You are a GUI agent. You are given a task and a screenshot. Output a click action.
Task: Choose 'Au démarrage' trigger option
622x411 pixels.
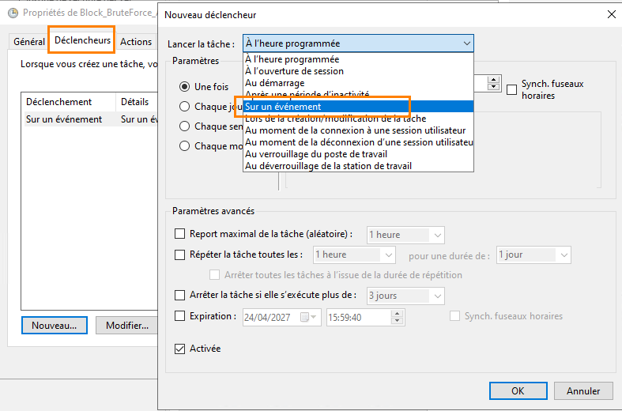point(275,83)
